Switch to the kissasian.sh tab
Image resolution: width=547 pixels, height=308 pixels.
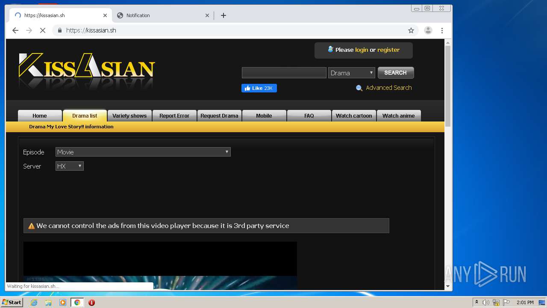click(x=61, y=15)
